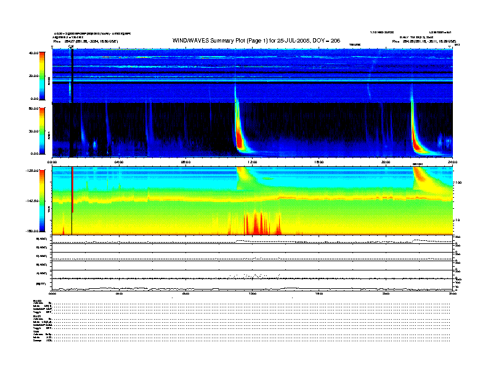Click the WIND/WAVES Summary Plot title

(256, 41)
